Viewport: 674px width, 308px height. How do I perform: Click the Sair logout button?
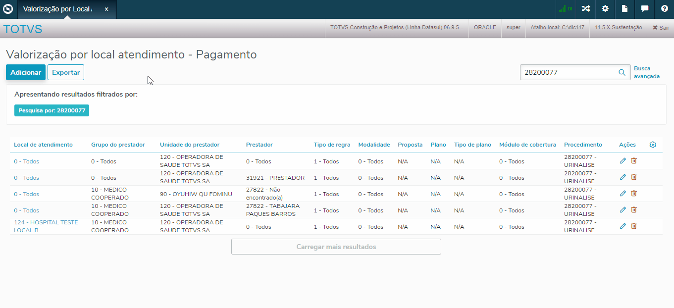(x=661, y=28)
